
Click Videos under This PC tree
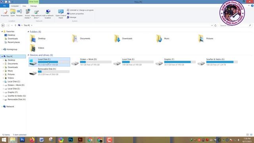11,78
